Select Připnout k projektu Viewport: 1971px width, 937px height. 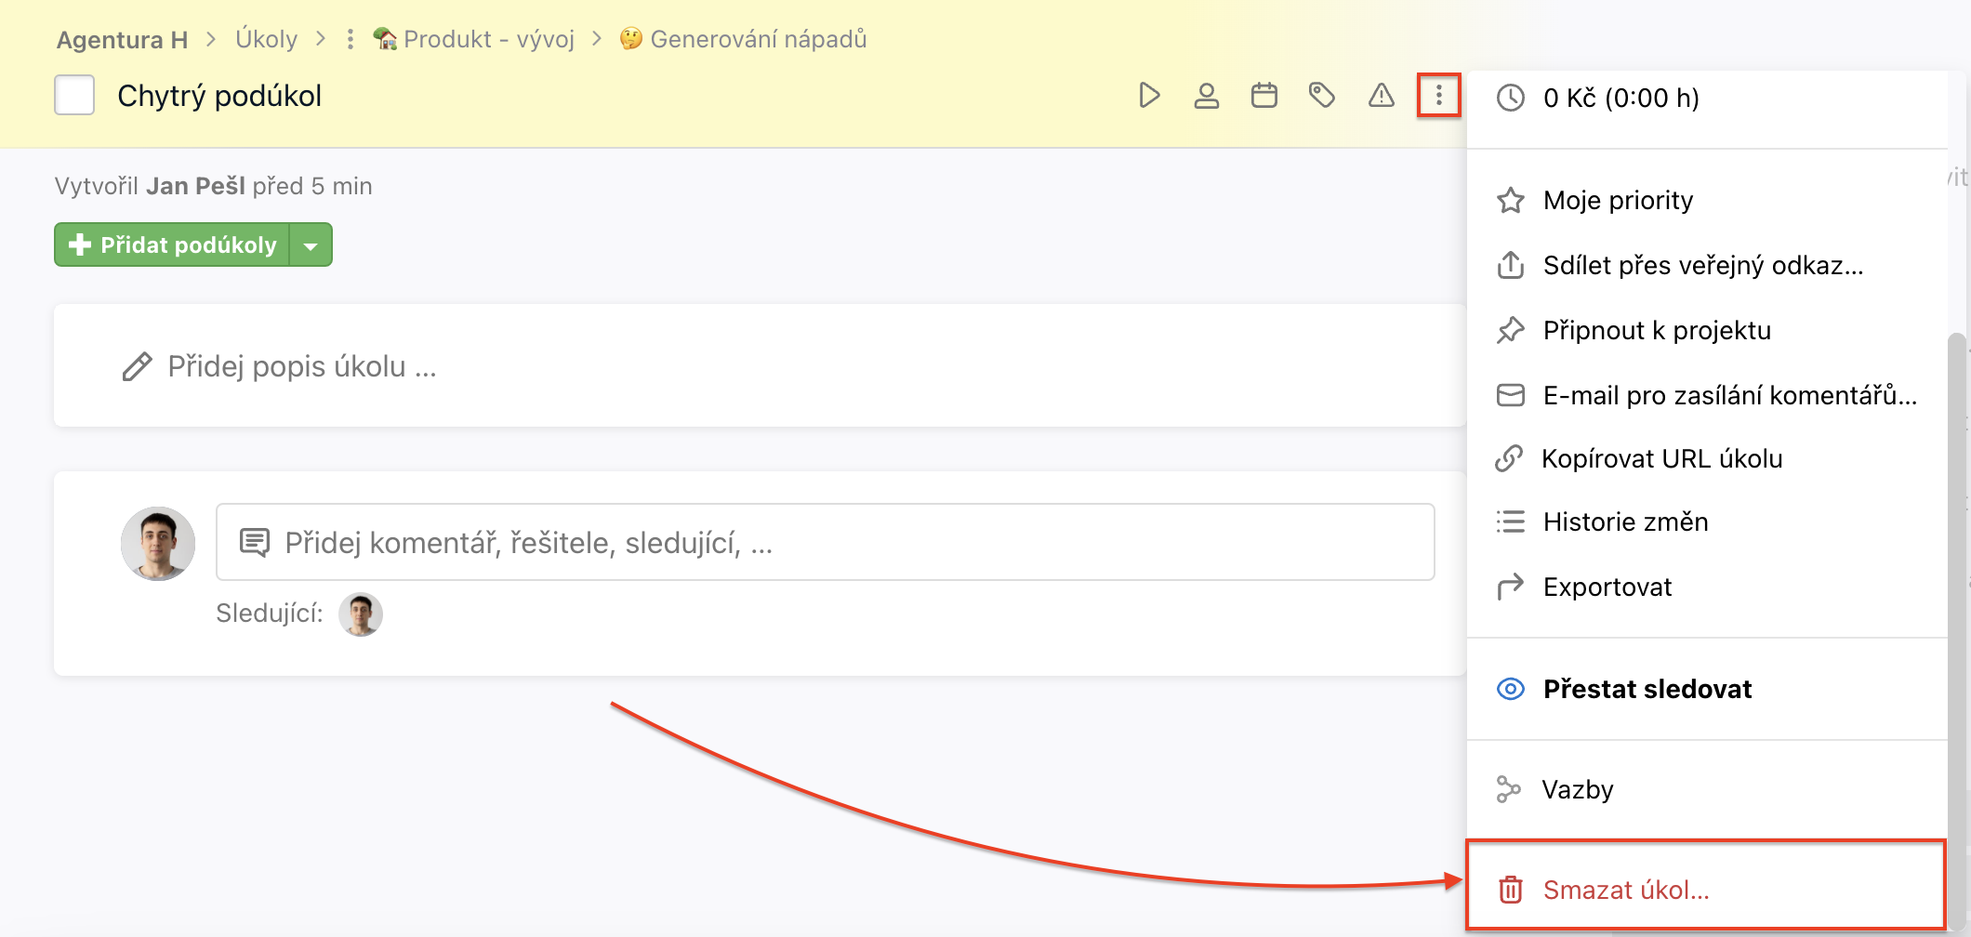(x=1706, y=330)
